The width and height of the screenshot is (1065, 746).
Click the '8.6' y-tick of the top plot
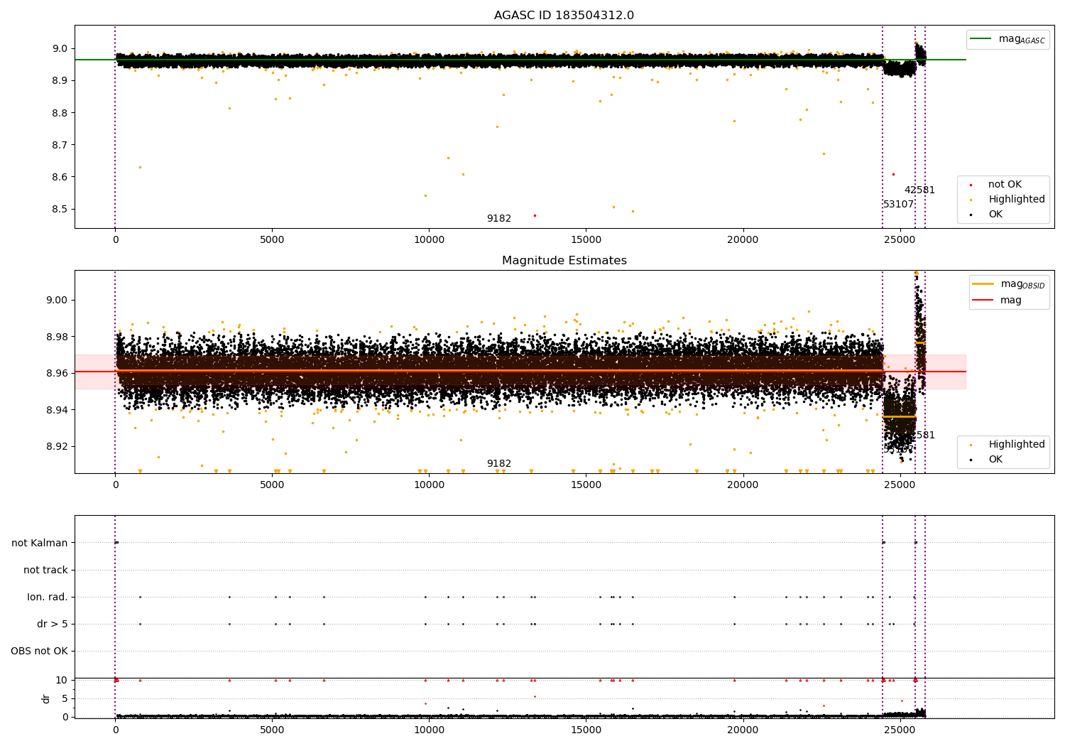coord(60,177)
